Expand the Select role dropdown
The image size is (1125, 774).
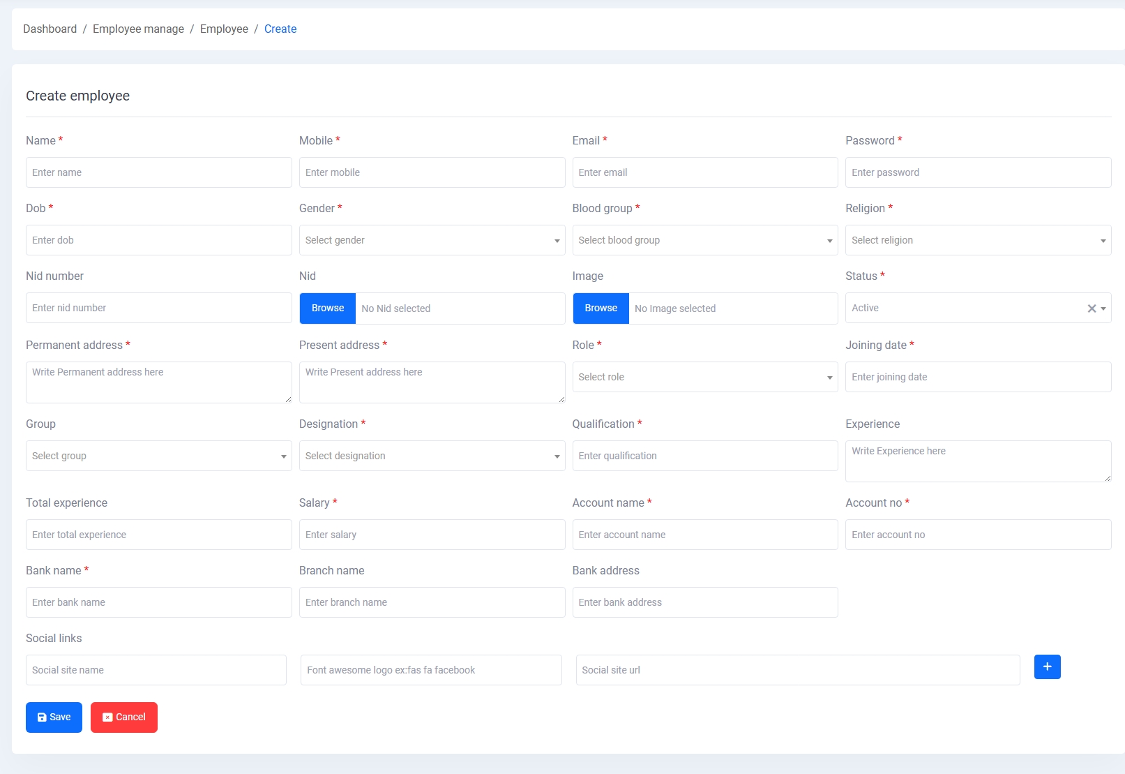[x=704, y=377]
